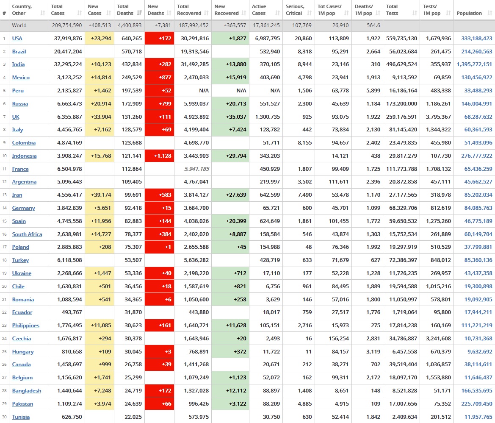Open the South Africa country link

click(x=27, y=234)
